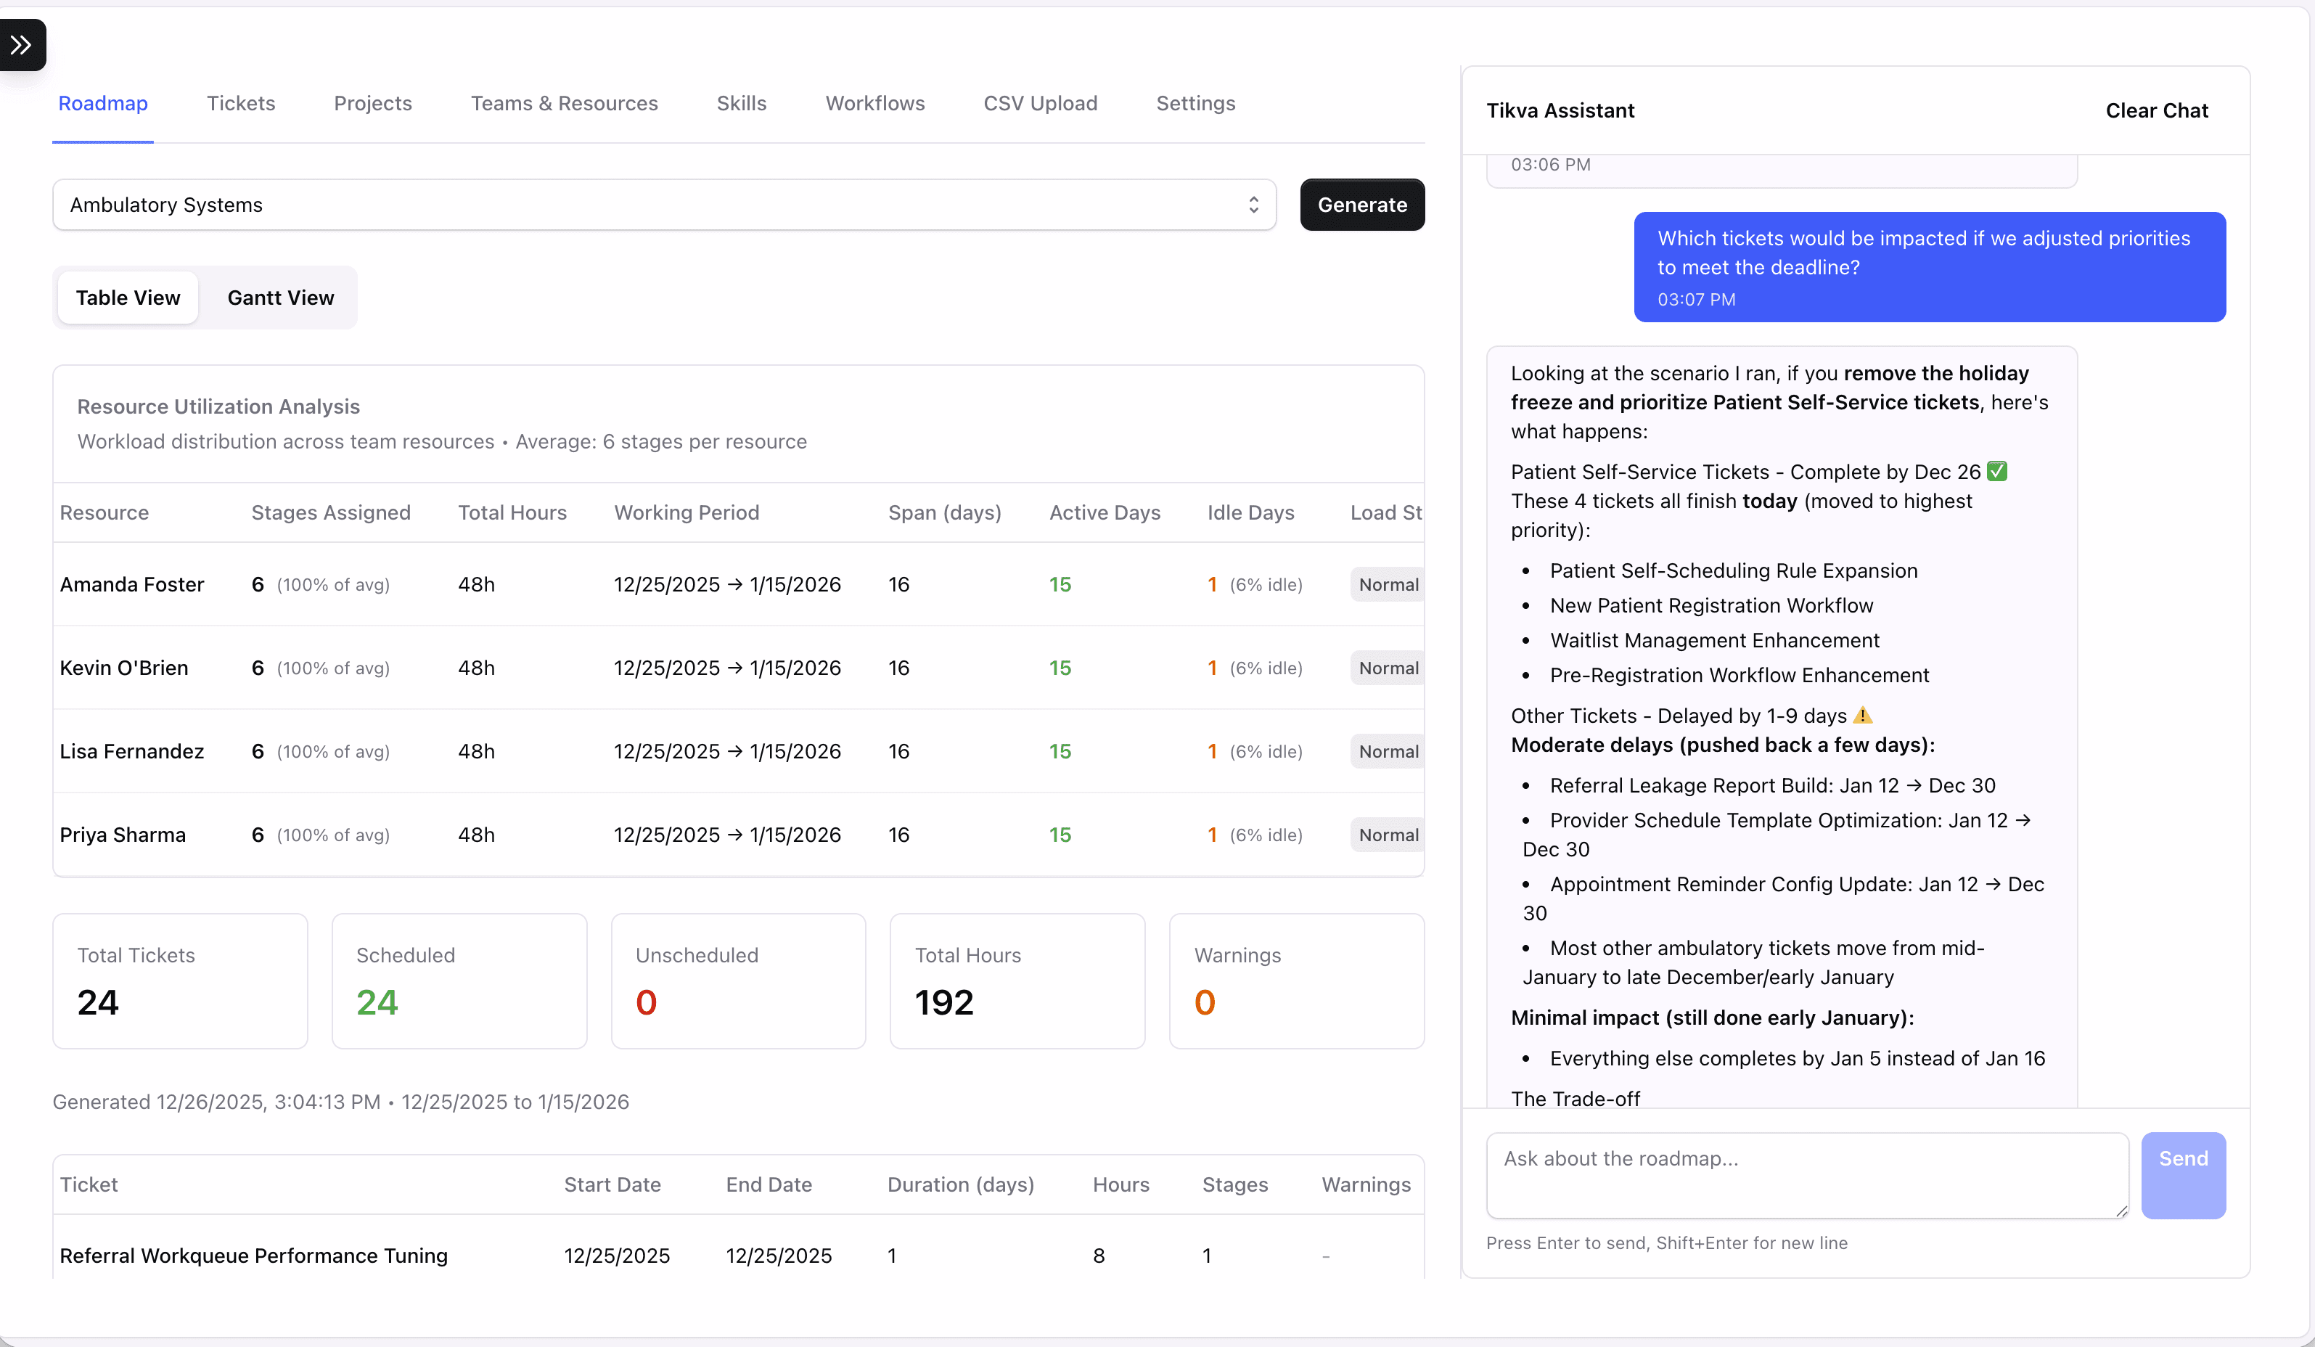The width and height of the screenshot is (2315, 1347).
Task: Click the Normal load badge for Amanda Foster
Action: click(1387, 584)
